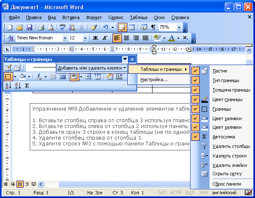Click the AutoSum sigma in floating toolbar
The image size is (255, 198).
(27, 86)
